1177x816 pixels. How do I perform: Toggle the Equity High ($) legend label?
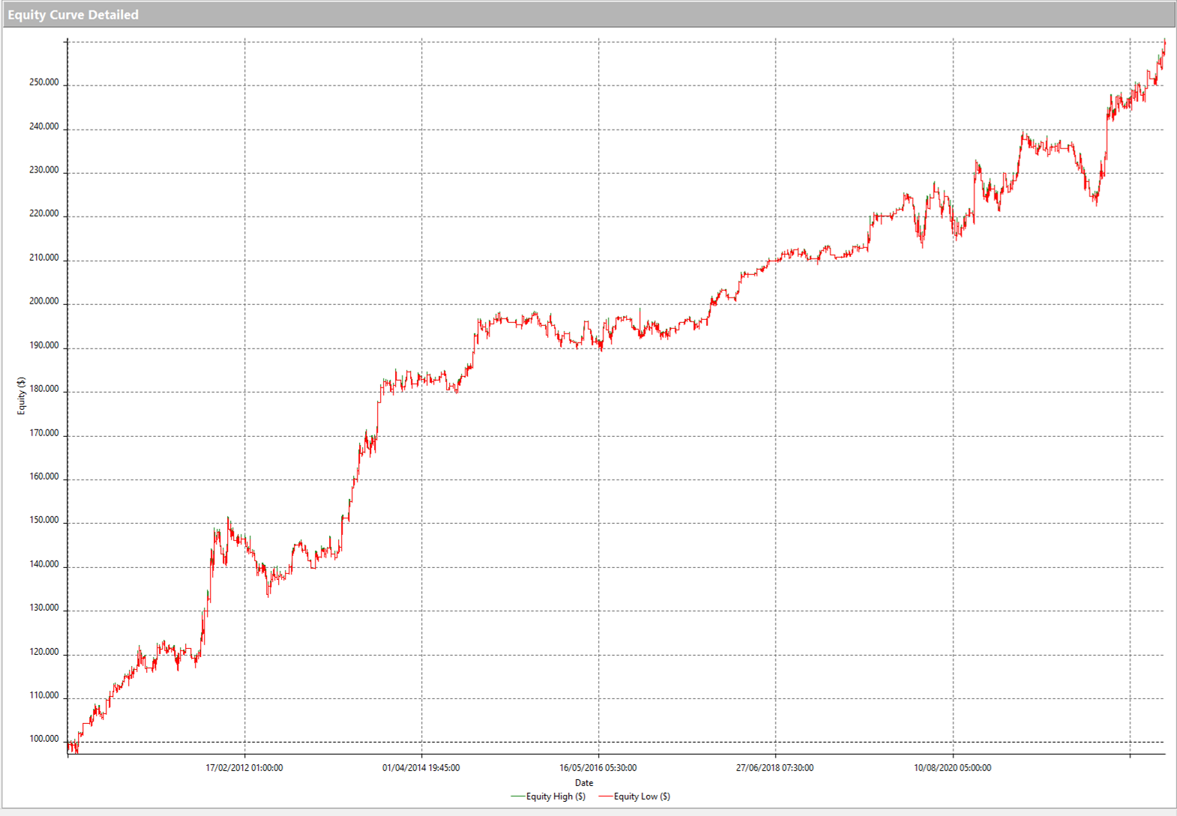pos(556,797)
